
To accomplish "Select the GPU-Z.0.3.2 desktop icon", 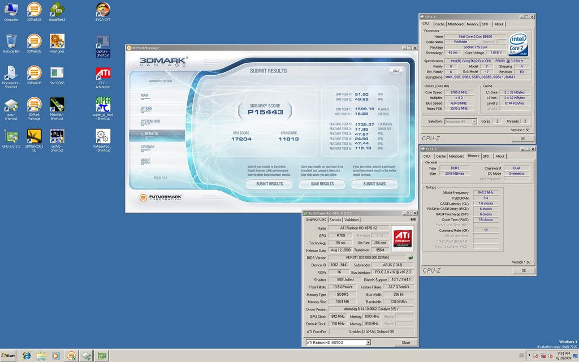I will tap(11, 139).
